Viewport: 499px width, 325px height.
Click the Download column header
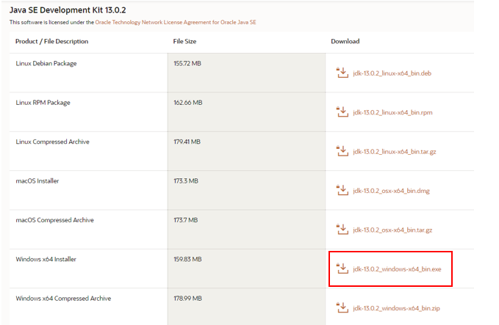pyautogui.click(x=345, y=41)
